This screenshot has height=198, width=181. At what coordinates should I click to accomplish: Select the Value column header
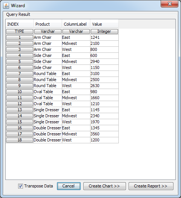tap(104, 24)
